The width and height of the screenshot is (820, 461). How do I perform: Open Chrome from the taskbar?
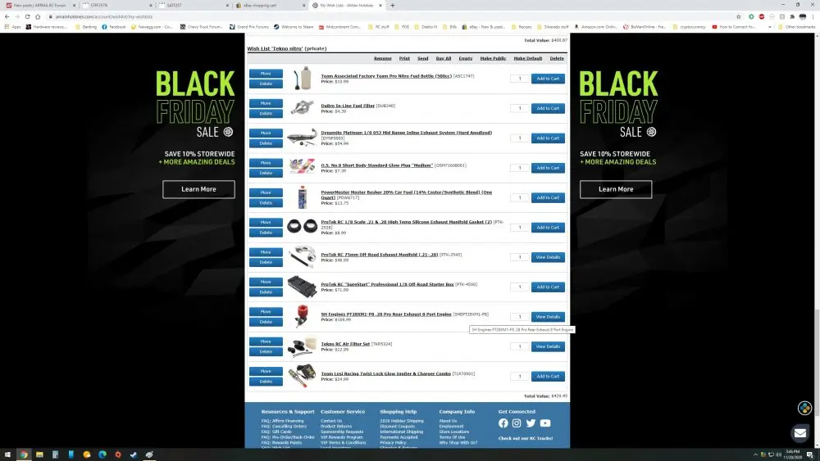click(x=24, y=454)
